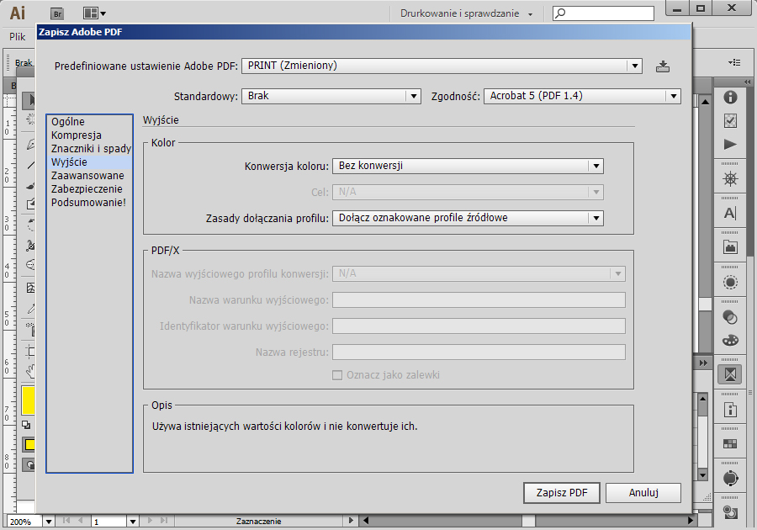Click the upper vertical scrollbar up arrow
Viewport: 757px width, 530px height.
pos(706,101)
